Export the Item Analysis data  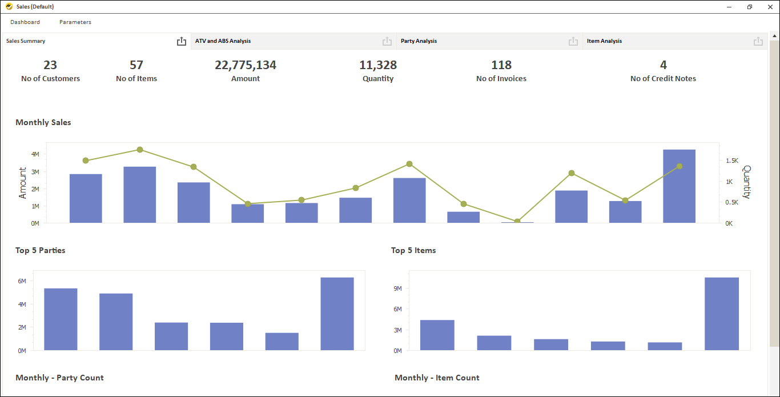pos(758,41)
